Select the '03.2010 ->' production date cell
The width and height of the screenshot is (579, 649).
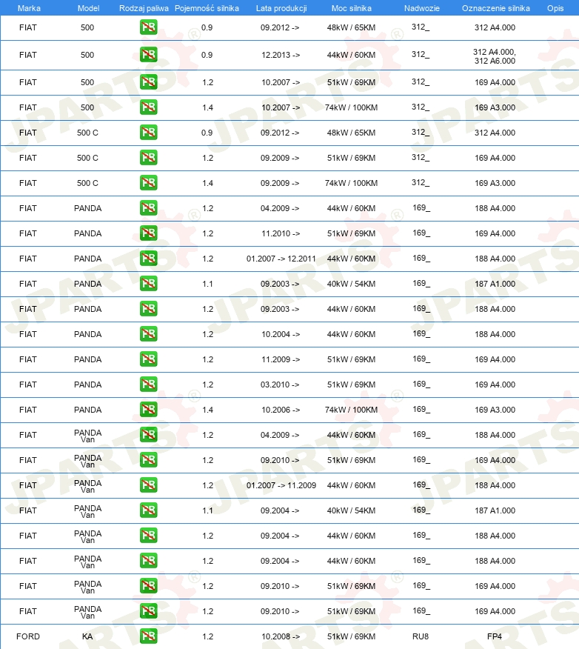coord(280,385)
